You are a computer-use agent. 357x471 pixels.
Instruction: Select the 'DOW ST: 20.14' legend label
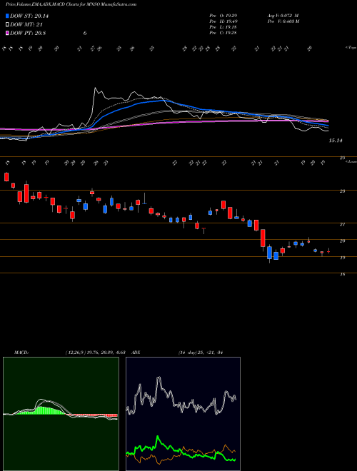pyautogui.click(x=29, y=16)
